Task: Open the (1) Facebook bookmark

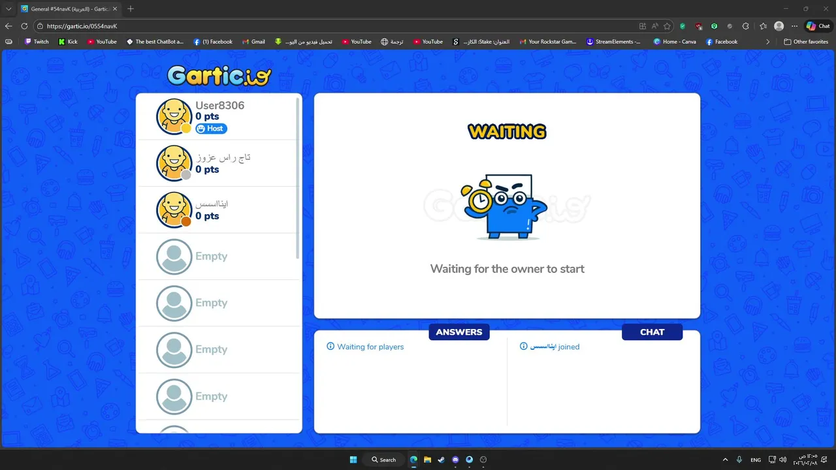Action: pyautogui.click(x=213, y=42)
